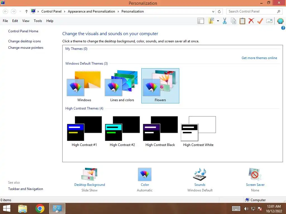Apply the High Contrast #2 theme

pos(122,131)
